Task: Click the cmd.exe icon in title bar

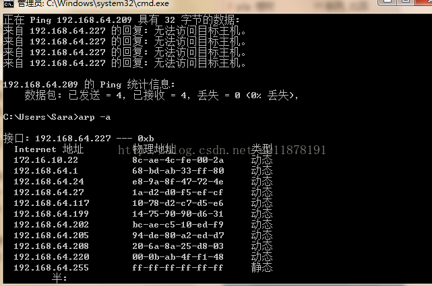Action: coord(9,4)
